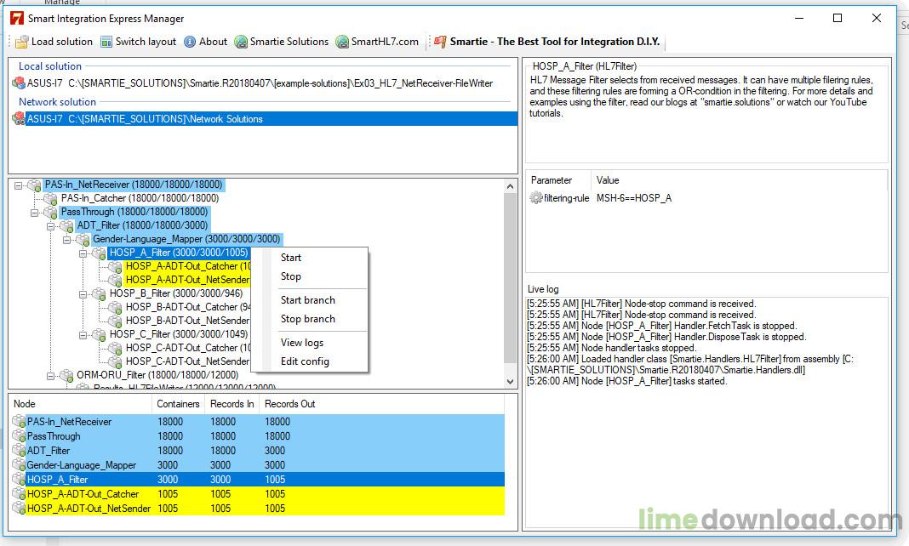The image size is (909, 546).
Task: Click the filtering-rule gear icon
Action: click(x=536, y=198)
